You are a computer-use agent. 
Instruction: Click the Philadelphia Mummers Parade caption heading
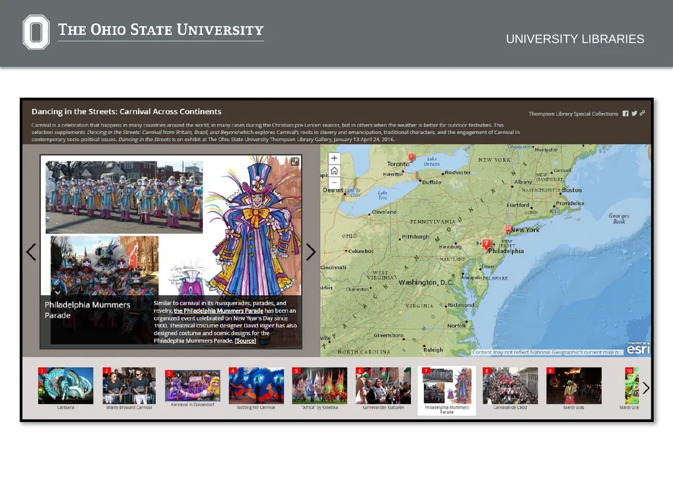tap(87, 310)
